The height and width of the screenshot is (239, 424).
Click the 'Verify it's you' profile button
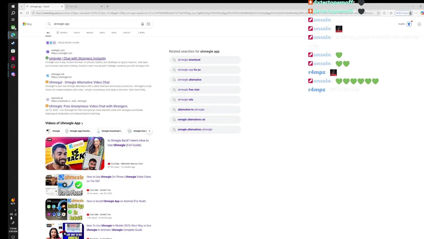pyautogui.click(x=404, y=13)
